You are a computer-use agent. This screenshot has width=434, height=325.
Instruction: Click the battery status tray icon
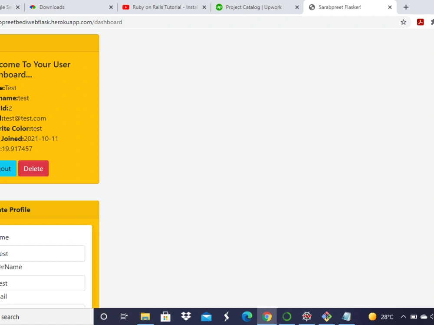(414, 317)
